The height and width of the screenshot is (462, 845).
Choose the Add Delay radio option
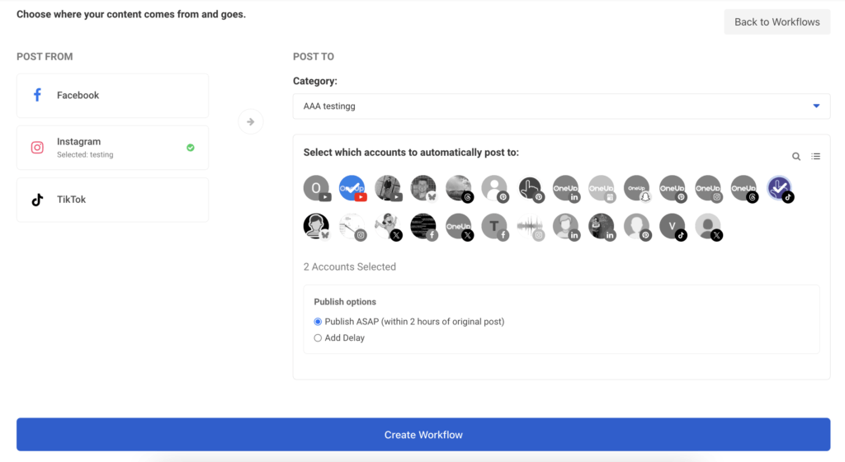click(318, 338)
